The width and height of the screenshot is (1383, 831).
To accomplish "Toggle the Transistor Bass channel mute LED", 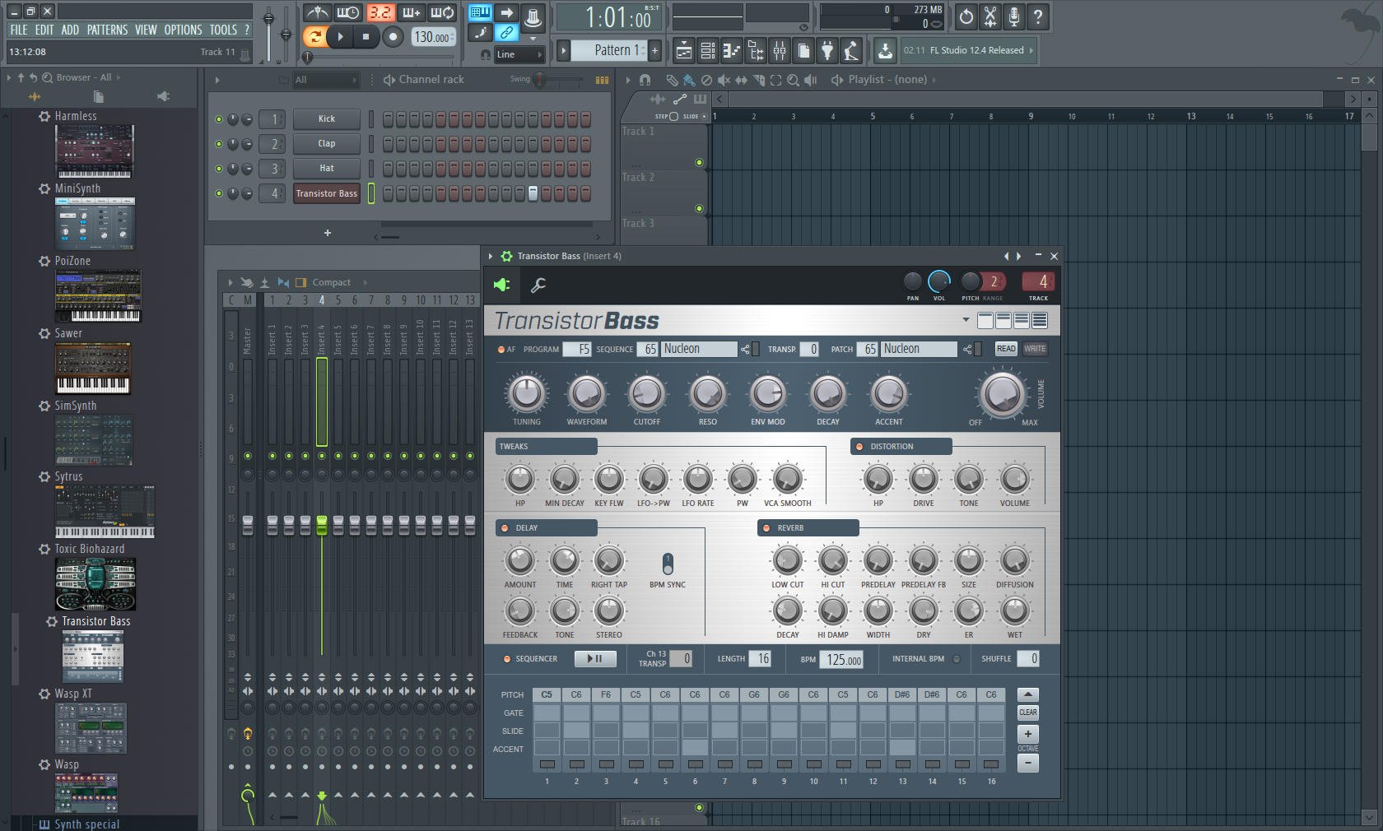I will pyautogui.click(x=219, y=193).
